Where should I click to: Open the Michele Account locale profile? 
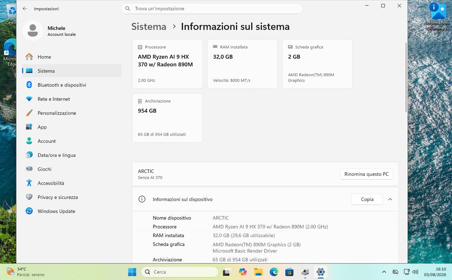49,30
